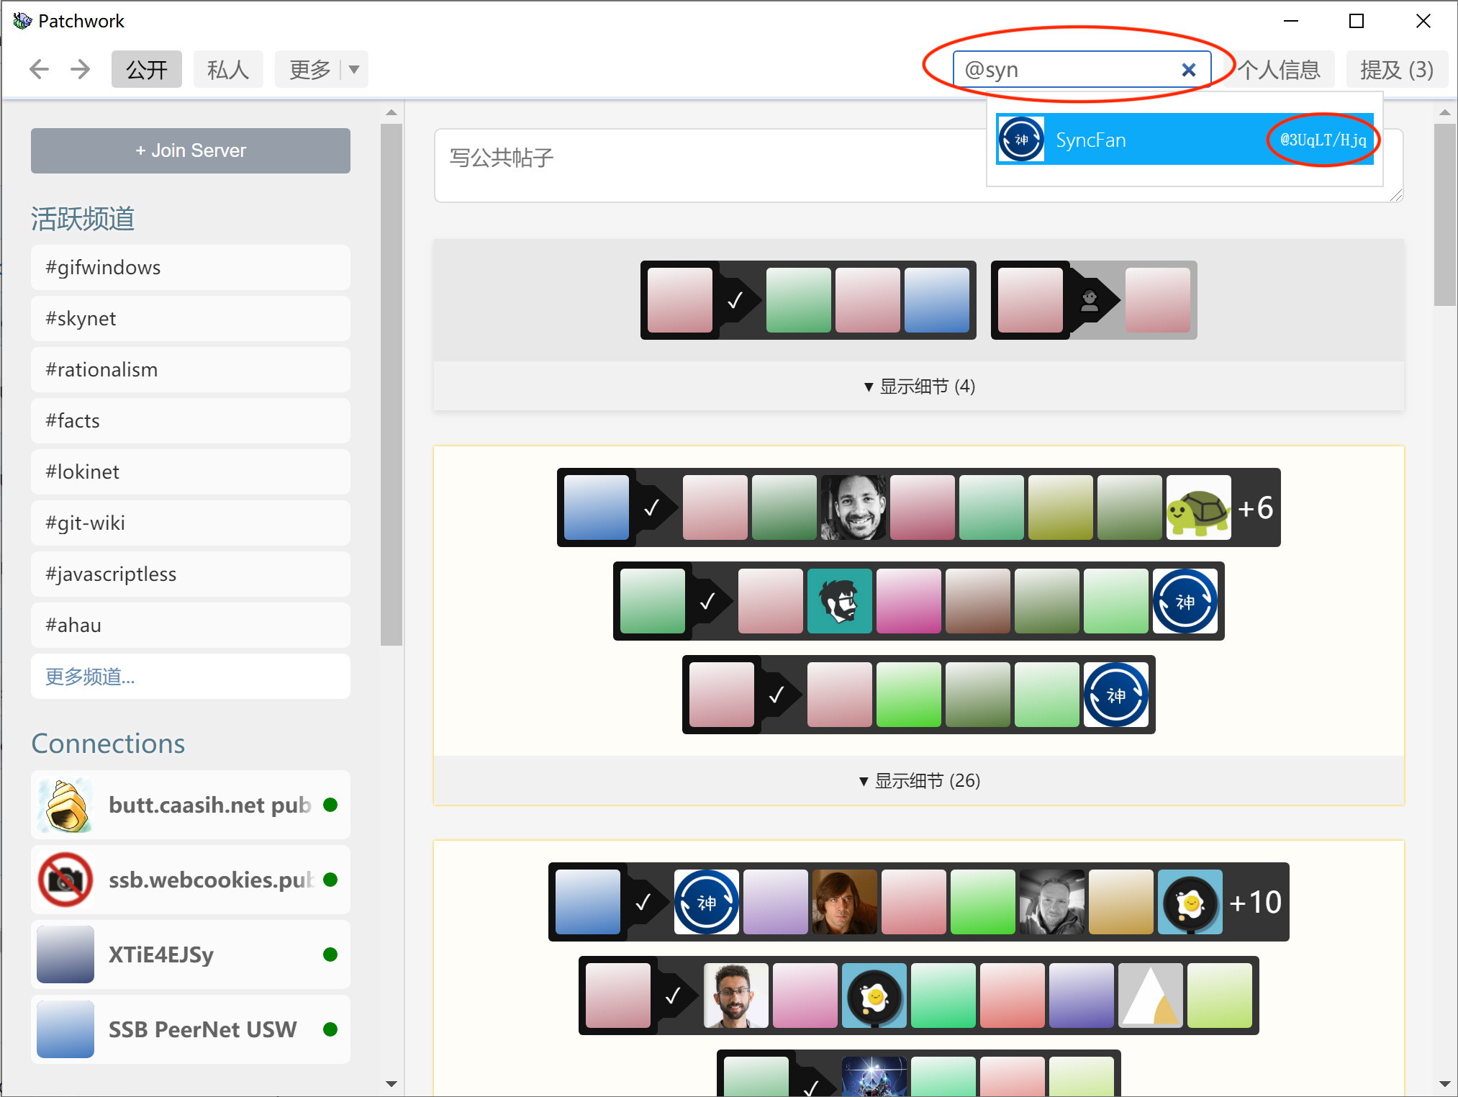Click the SSB PeerNet USW avatar
The image size is (1458, 1097).
coord(65,1029)
